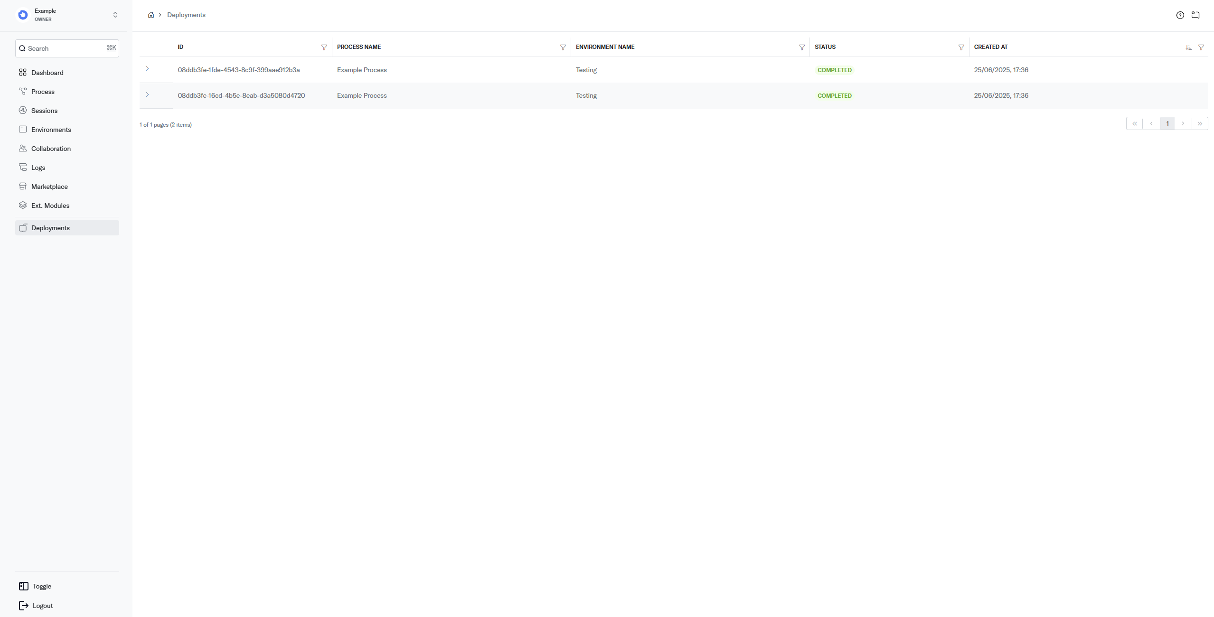
Task: Open the Sessions section
Action: coord(67,111)
